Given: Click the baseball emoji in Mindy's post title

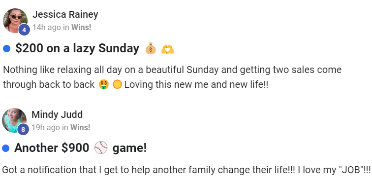Looking at the screenshot, I should click(x=101, y=148).
